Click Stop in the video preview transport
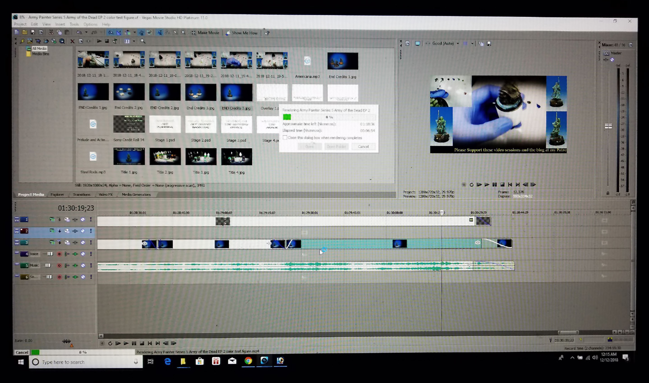 [502, 185]
